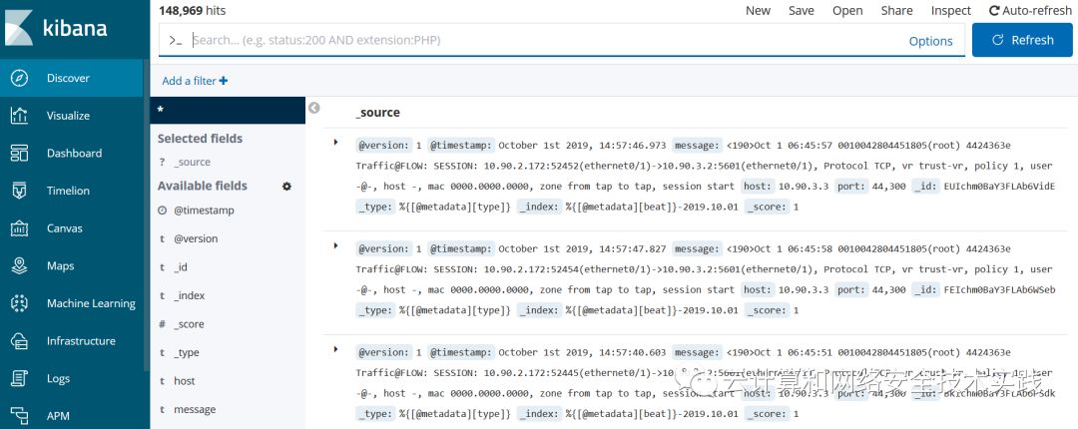The height and width of the screenshot is (429, 1078).
Task: Click Save in top menu
Action: click(801, 10)
